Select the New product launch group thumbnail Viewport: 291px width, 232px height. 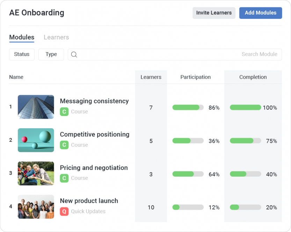(x=36, y=207)
